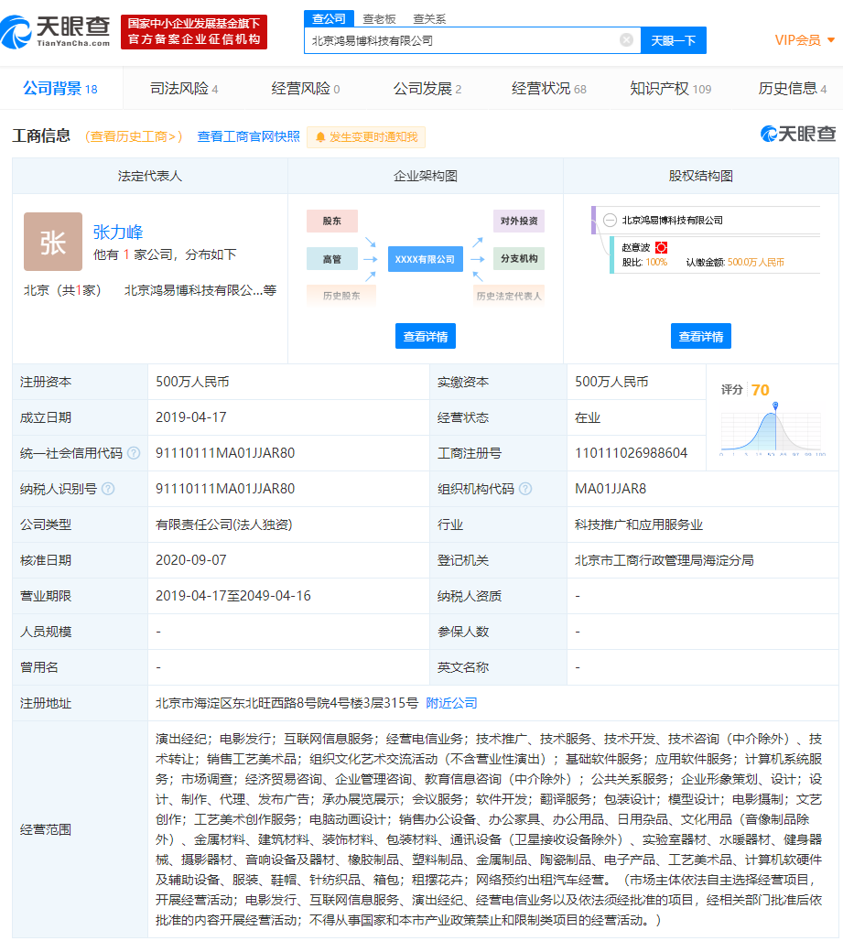This screenshot has height=941, width=843.
Task: Click the TianYanCha logo at top left
Action: [55, 31]
